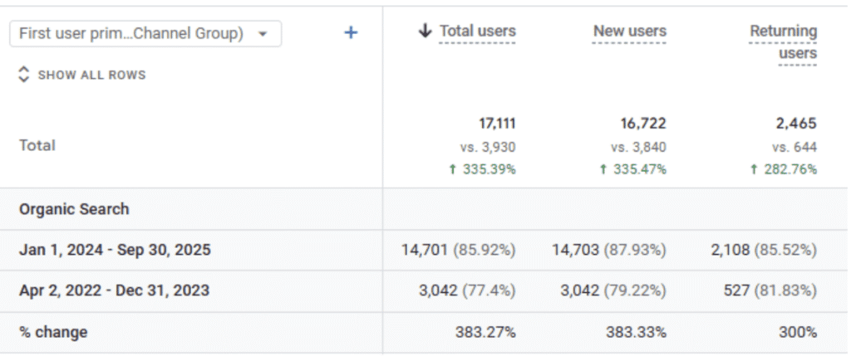Image resolution: width=851 pixels, height=356 pixels.
Task: Click the sort arrow beside Total users
Action: click(x=425, y=32)
